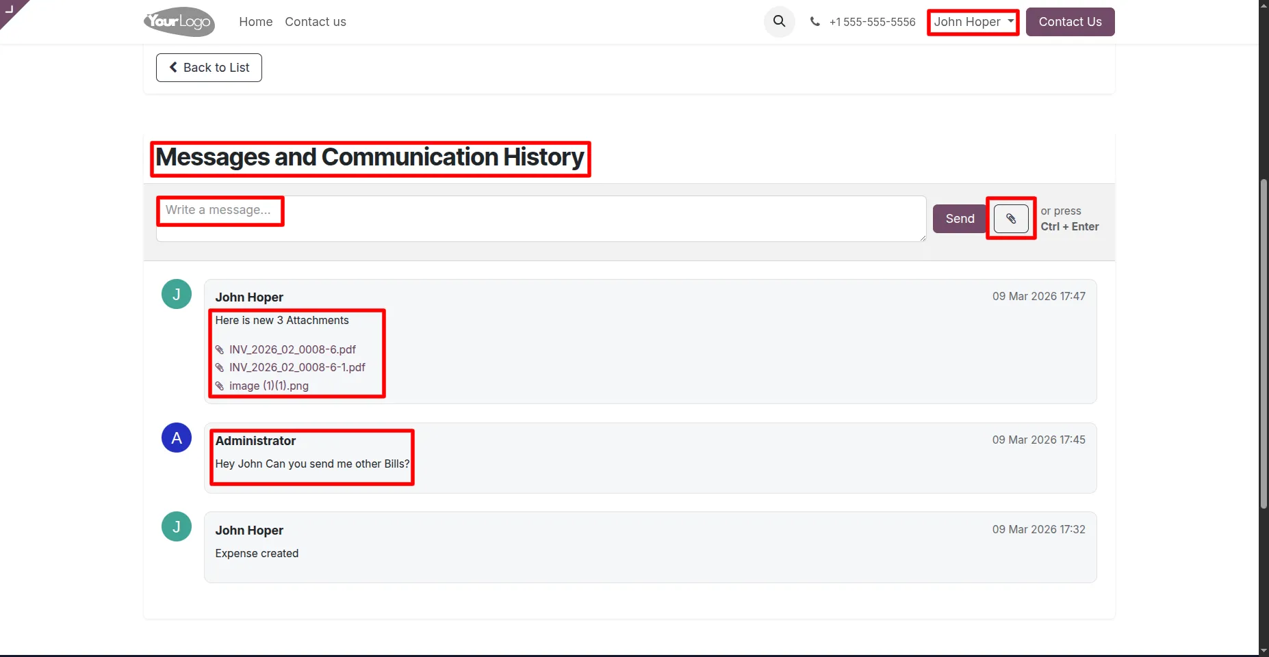Open the John Hoper user dropdown
Viewport: 1269px width, 657px height.
click(973, 22)
